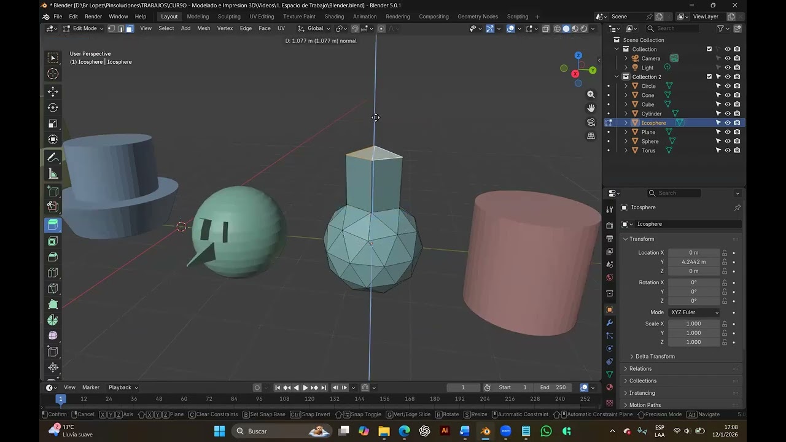Open the Object properties orange square tab
The height and width of the screenshot is (442, 786).
tap(609, 310)
